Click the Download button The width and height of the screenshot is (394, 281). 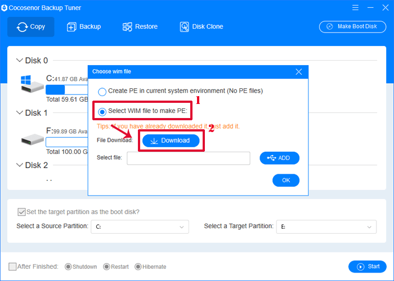click(171, 140)
